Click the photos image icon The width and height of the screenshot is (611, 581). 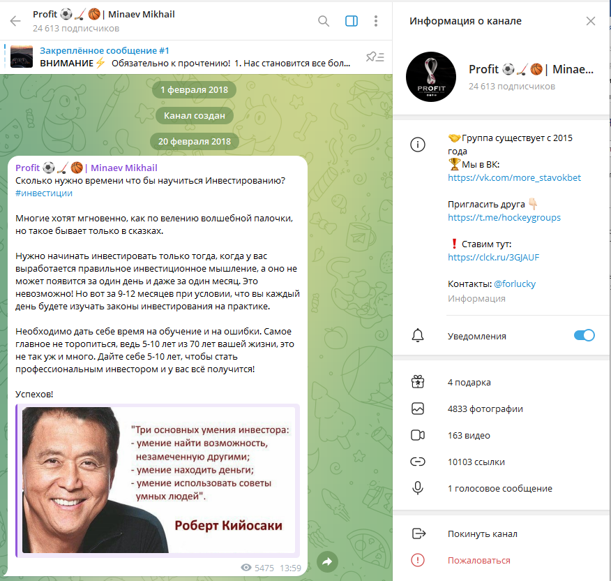(418, 409)
